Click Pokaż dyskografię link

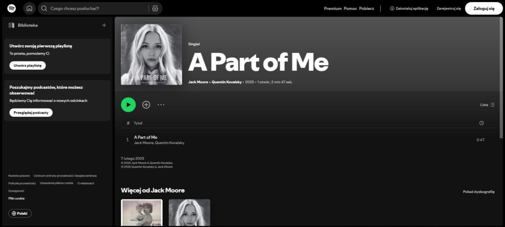pos(478,192)
